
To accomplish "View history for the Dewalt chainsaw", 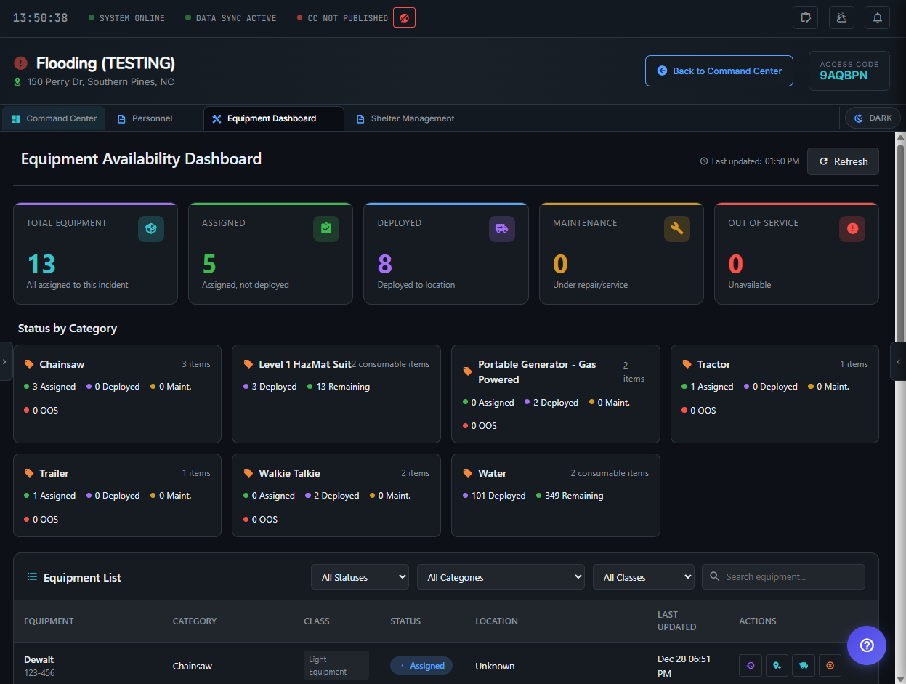I will coord(751,665).
